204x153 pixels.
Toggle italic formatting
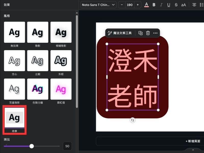(x=161, y=5)
